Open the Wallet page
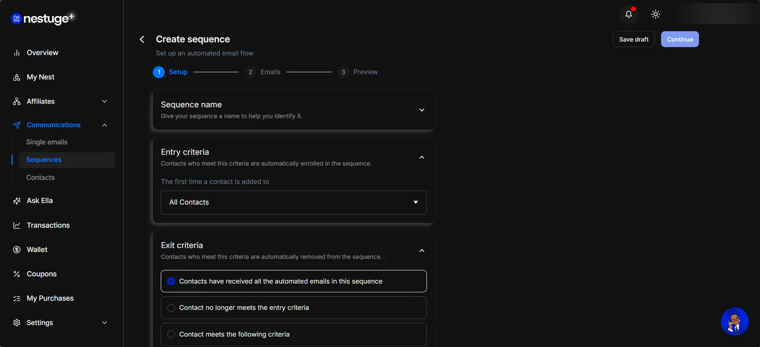This screenshot has height=347, width=760. point(37,250)
